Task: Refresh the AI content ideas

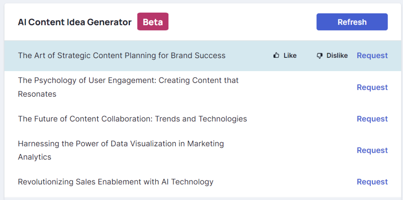Action: (x=352, y=22)
